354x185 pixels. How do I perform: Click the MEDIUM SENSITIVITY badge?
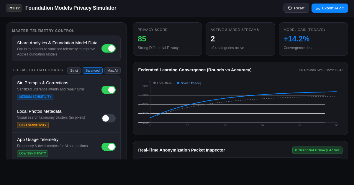(35, 97)
